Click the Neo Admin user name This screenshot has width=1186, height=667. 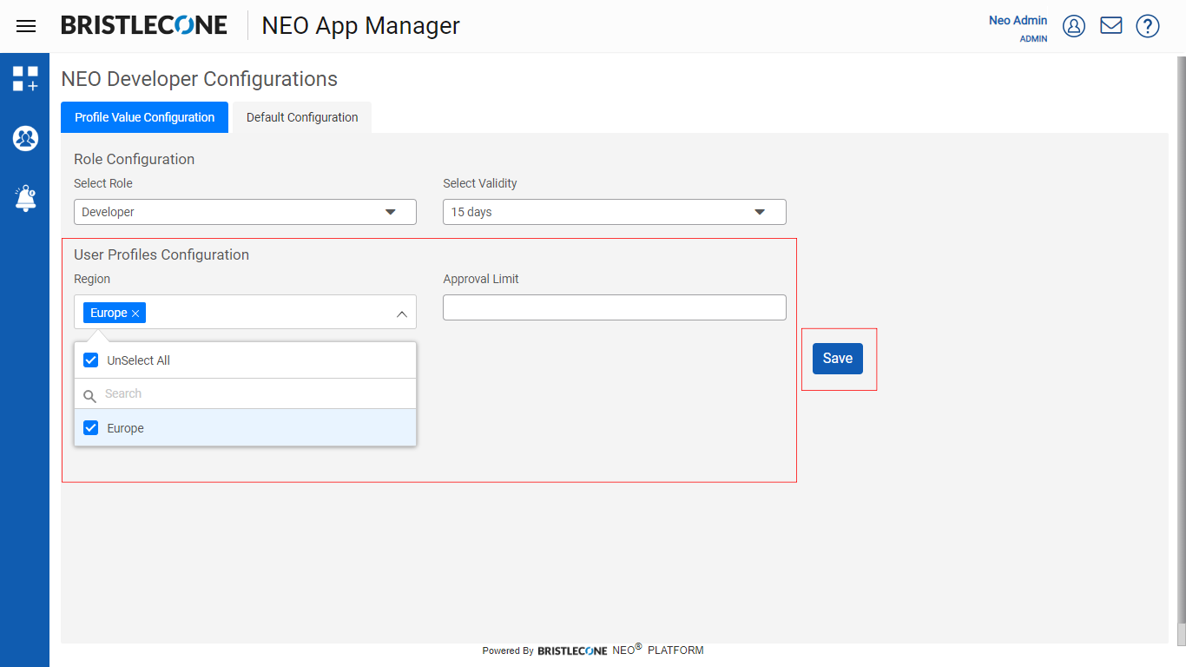coord(1018,20)
